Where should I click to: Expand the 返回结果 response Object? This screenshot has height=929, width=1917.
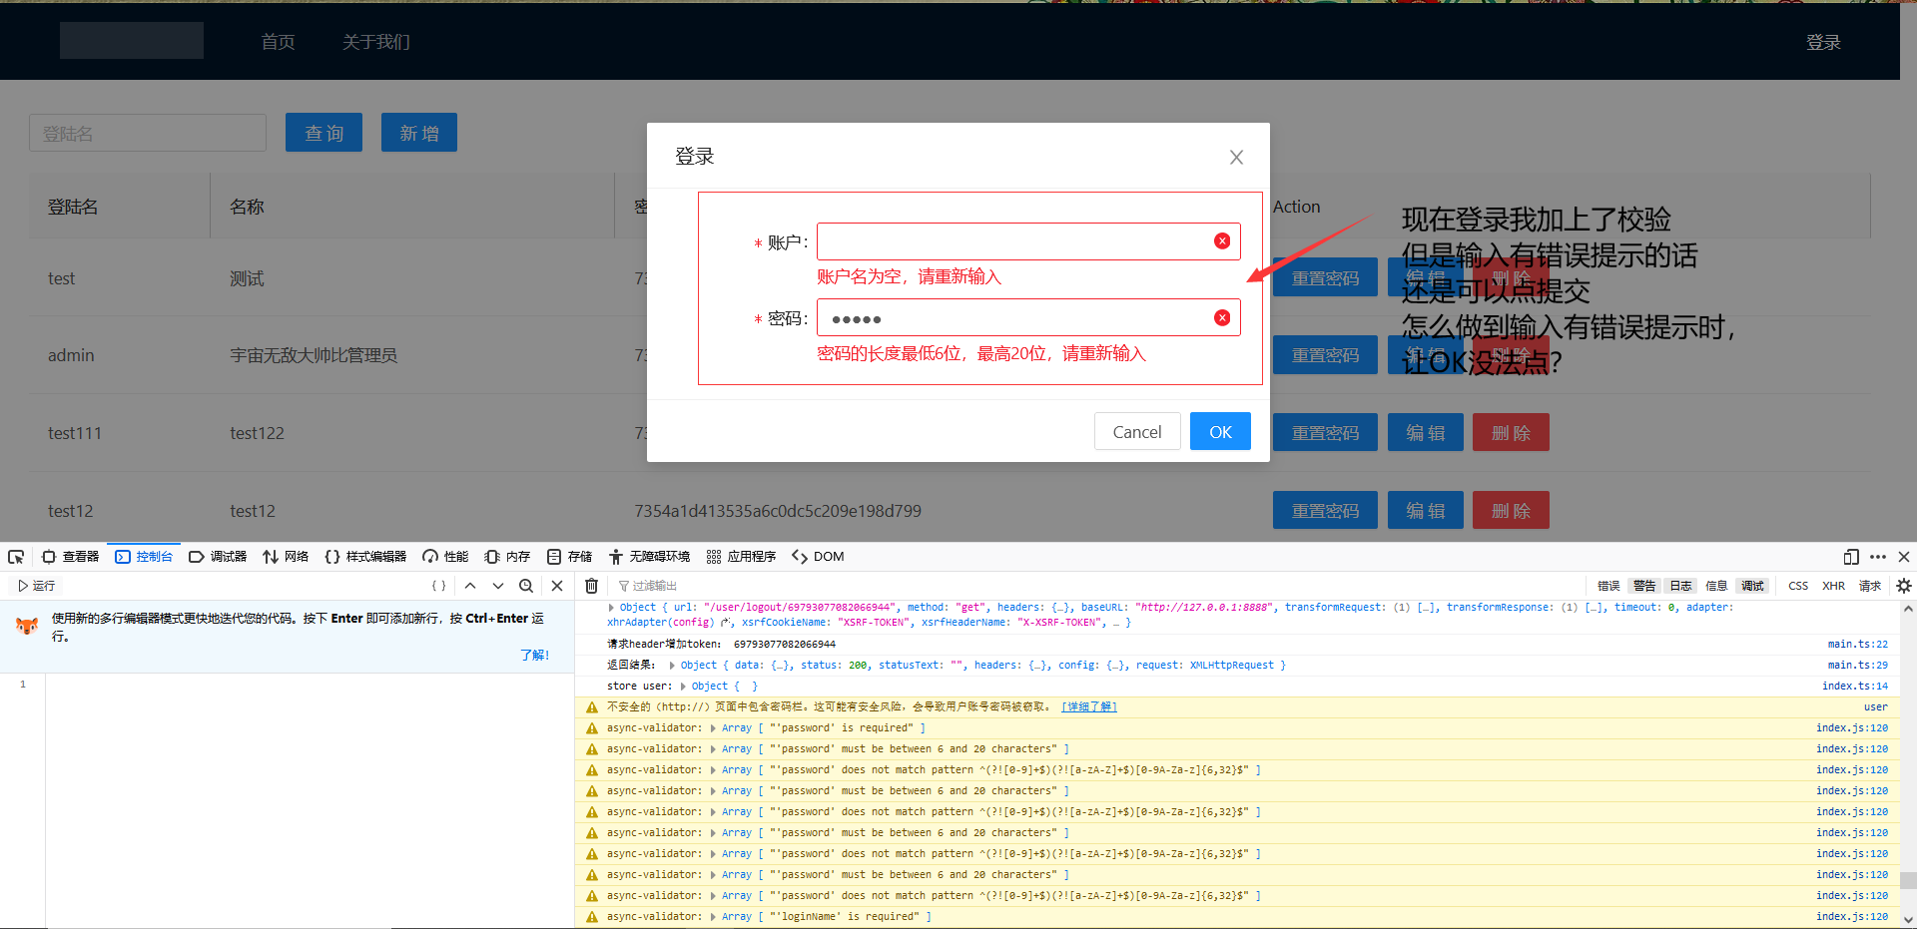[x=672, y=666]
